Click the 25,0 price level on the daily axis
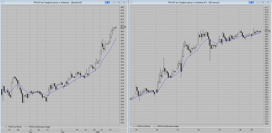The width and height of the screenshot is (272, 133). (x=122, y=123)
